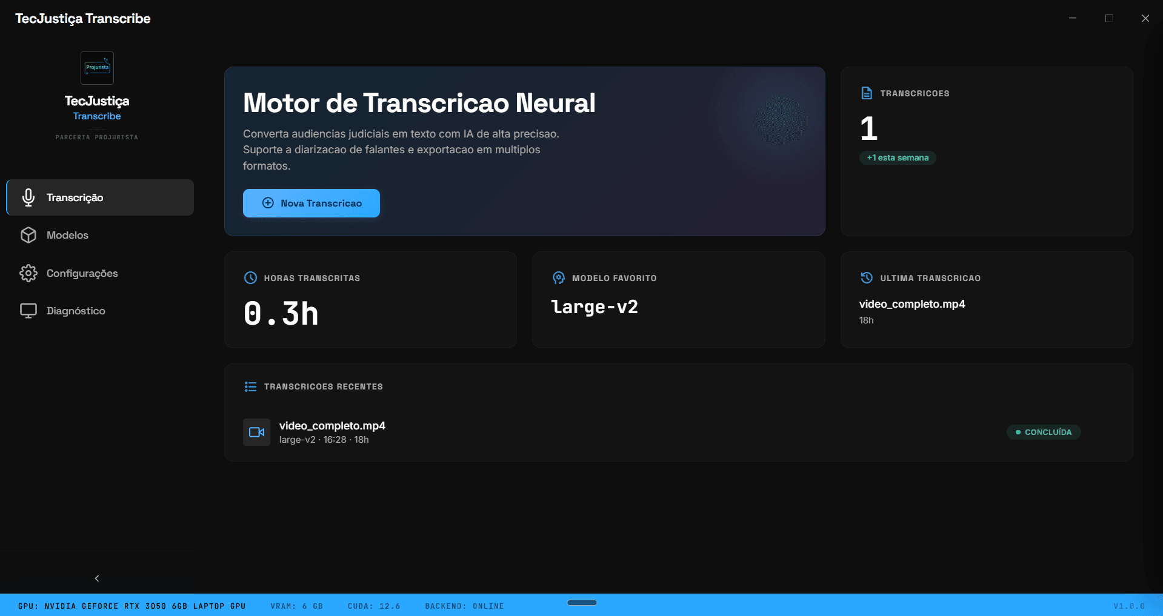Viewport: 1163px width, 616px height.
Task: Start a new transcription with Nova Transcricao
Action: (312, 203)
